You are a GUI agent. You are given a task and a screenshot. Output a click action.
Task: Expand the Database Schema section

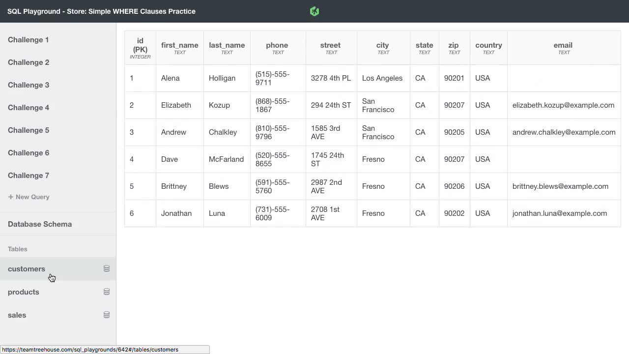point(40,224)
